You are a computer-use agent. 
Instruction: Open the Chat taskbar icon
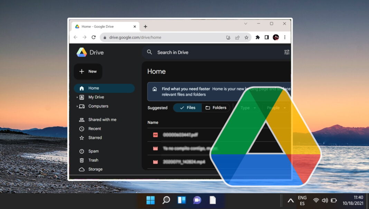(197, 200)
